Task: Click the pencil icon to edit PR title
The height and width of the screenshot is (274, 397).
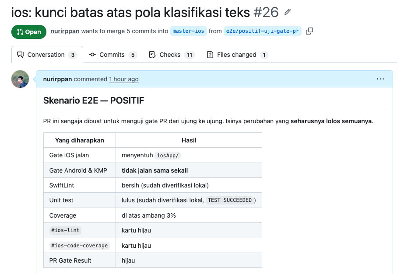Action: click(288, 12)
